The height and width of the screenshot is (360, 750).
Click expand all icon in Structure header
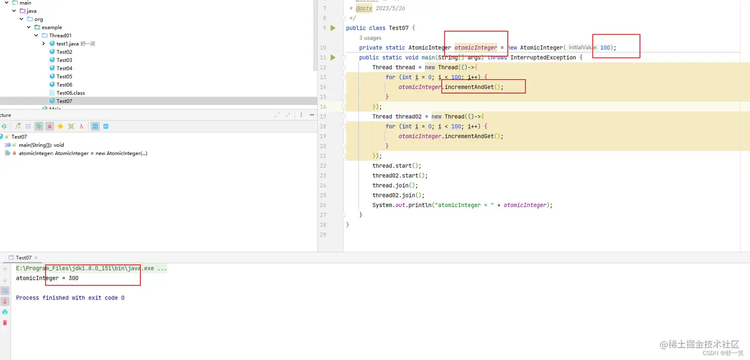click(277, 115)
